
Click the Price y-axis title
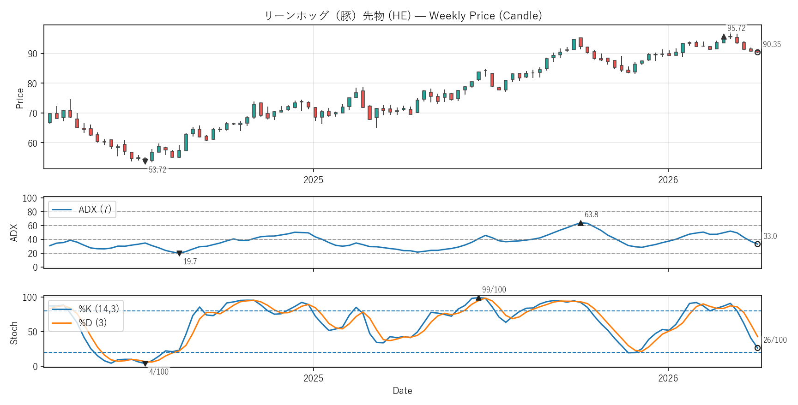(19, 98)
